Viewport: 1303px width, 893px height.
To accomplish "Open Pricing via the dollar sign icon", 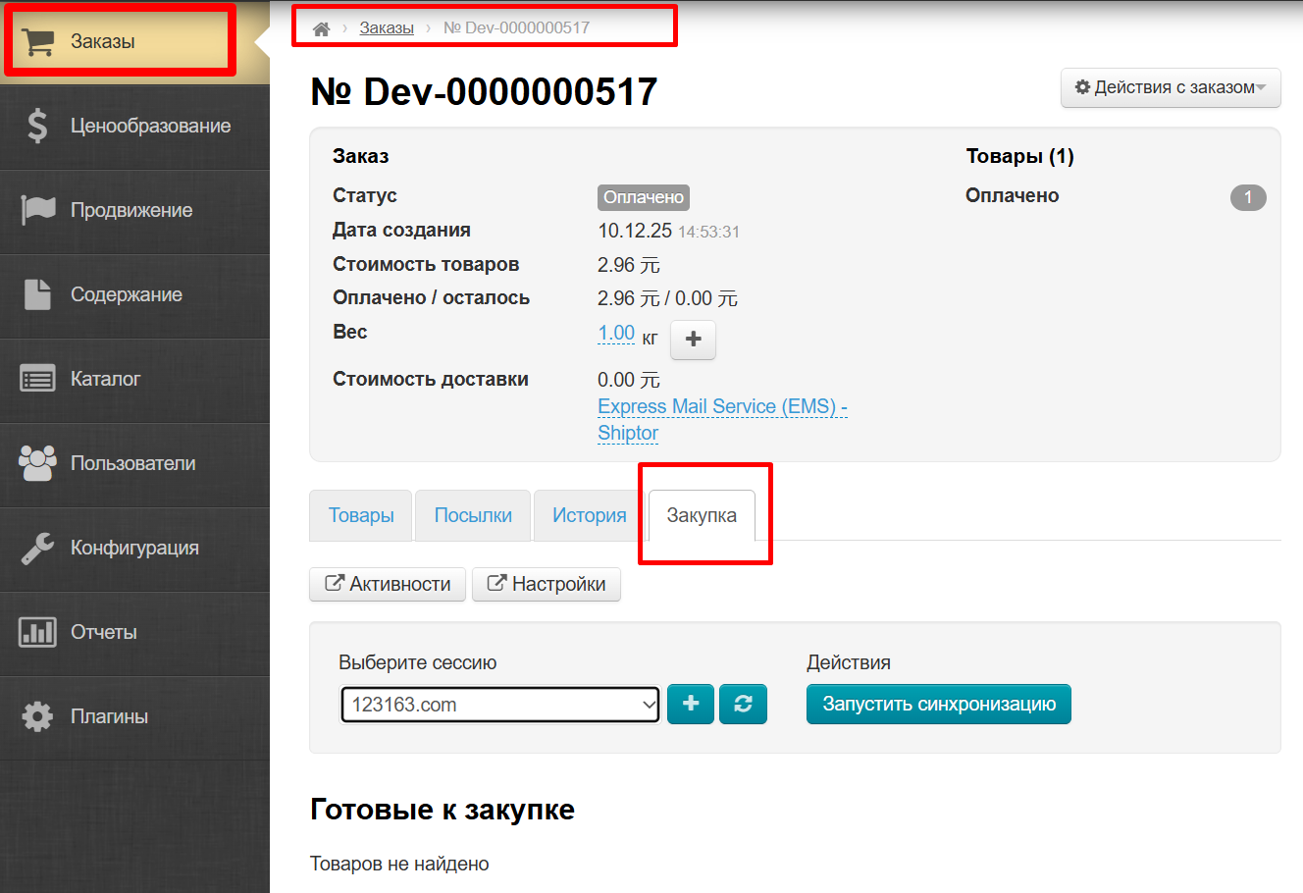I will 37,126.
